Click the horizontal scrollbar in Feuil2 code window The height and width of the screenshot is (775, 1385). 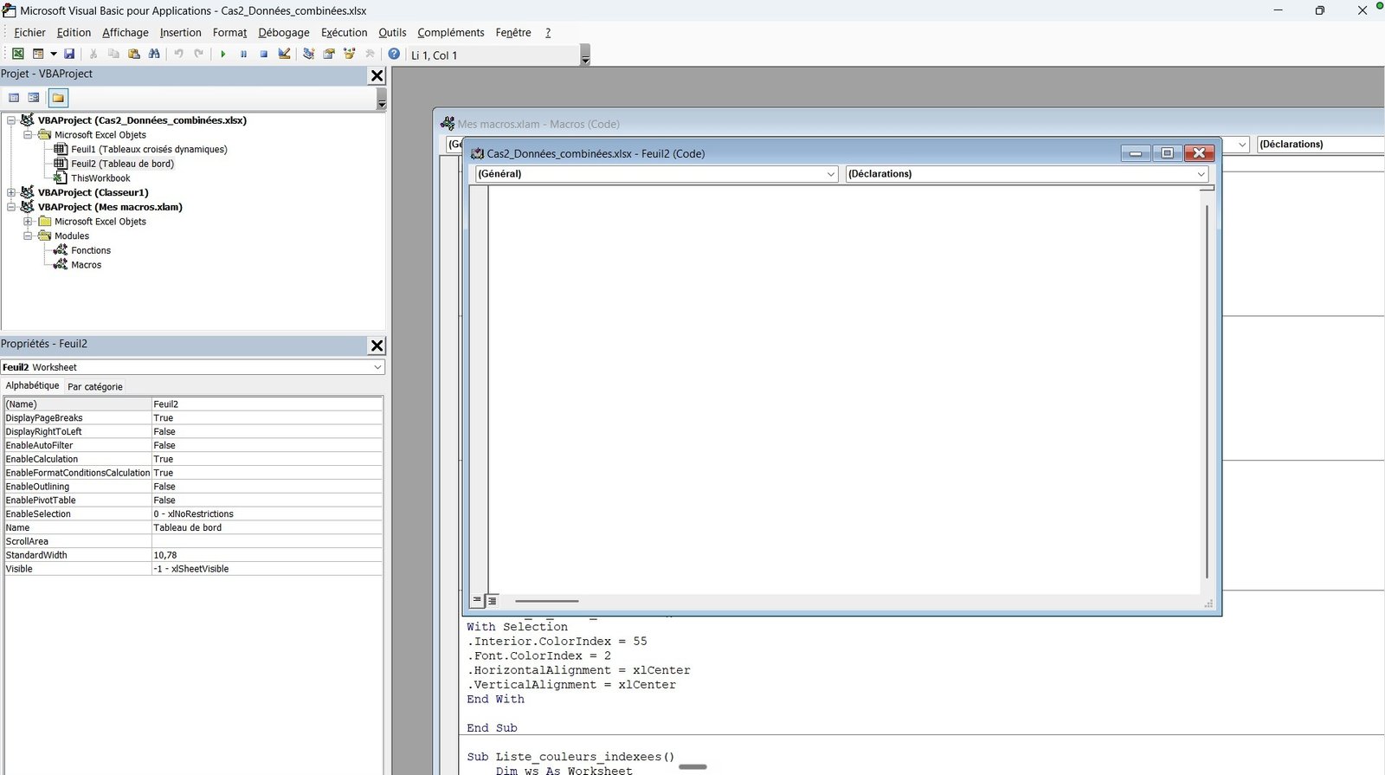pyautogui.click(x=547, y=601)
